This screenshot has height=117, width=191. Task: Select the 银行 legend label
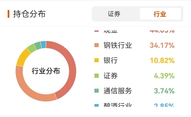111,60
